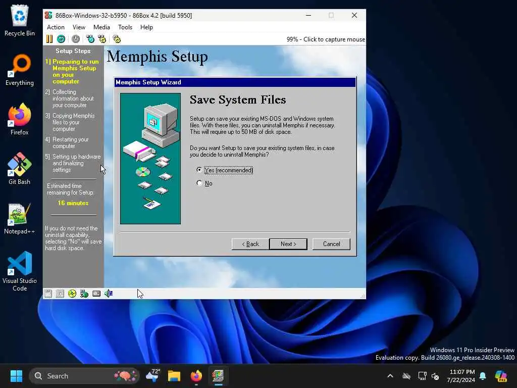Click step 'Setting up hardware and finalizing settings'

(x=73, y=163)
